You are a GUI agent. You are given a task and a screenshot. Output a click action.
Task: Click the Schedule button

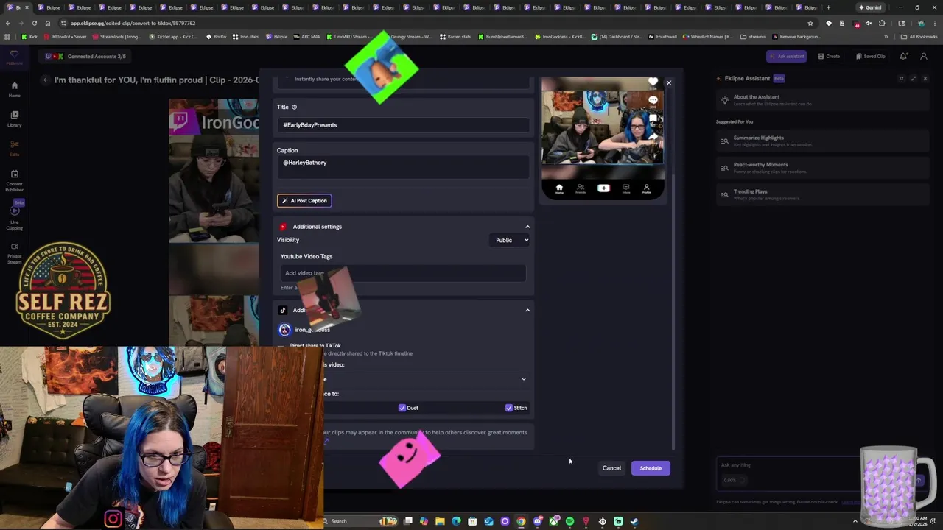click(651, 468)
